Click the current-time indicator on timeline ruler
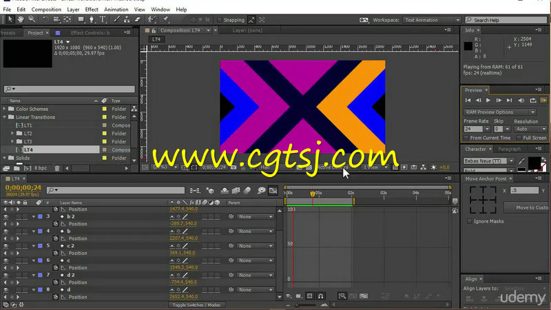Screen dimensions: 551x310 313,194
